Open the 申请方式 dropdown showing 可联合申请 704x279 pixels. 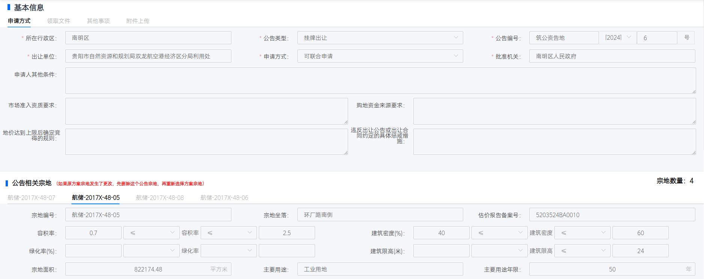point(380,56)
